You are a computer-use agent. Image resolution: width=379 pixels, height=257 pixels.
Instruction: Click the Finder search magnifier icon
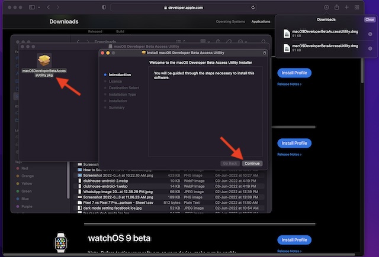pos(264,42)
